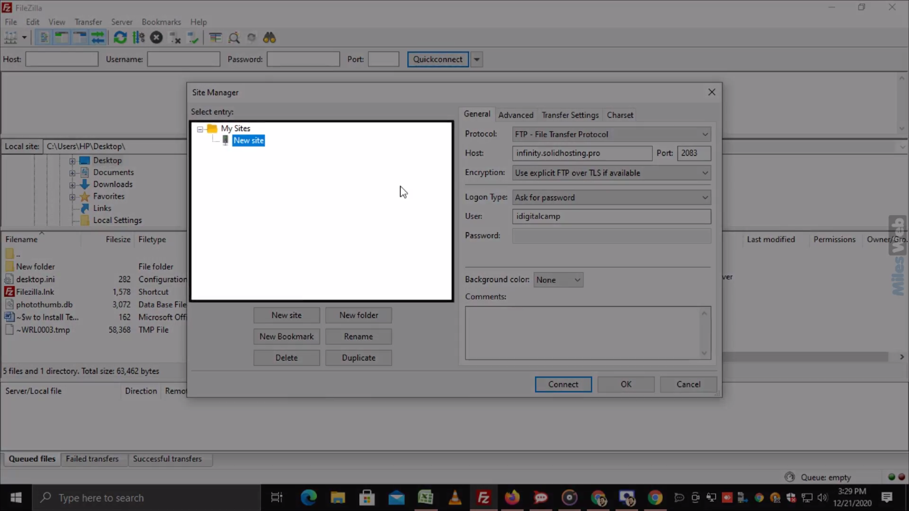Image resolution: width=909 pixels, height=511 pixels.
Task: Click the Directory comparison magnifier icon
Action: point(234,38)
